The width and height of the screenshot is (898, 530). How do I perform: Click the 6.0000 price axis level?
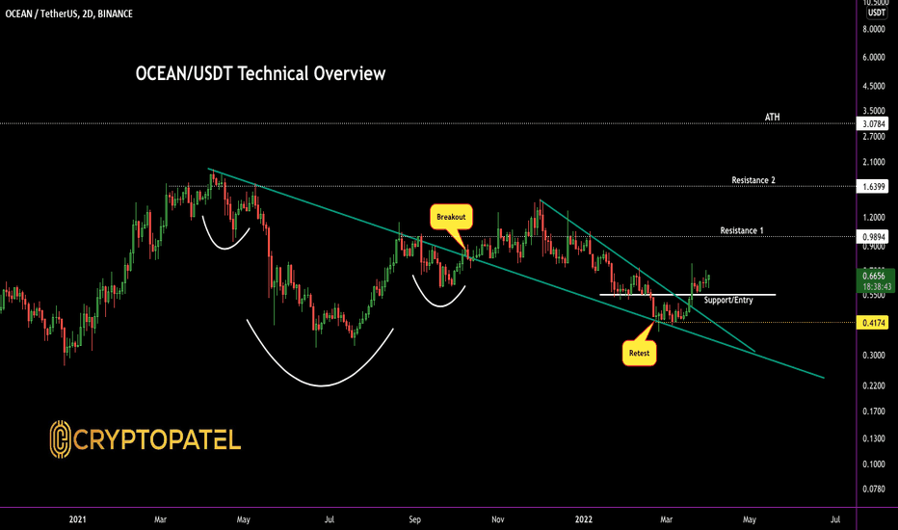point(873,57)
